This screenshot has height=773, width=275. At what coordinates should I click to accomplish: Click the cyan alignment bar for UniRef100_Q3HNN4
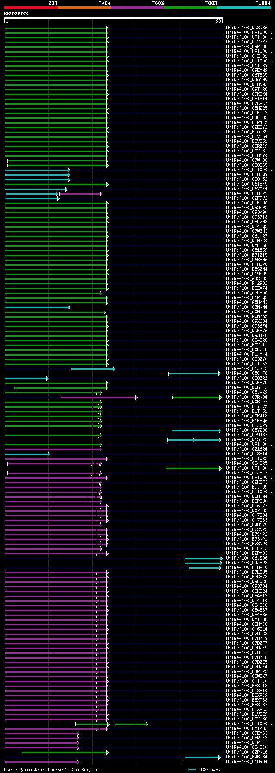37,307
